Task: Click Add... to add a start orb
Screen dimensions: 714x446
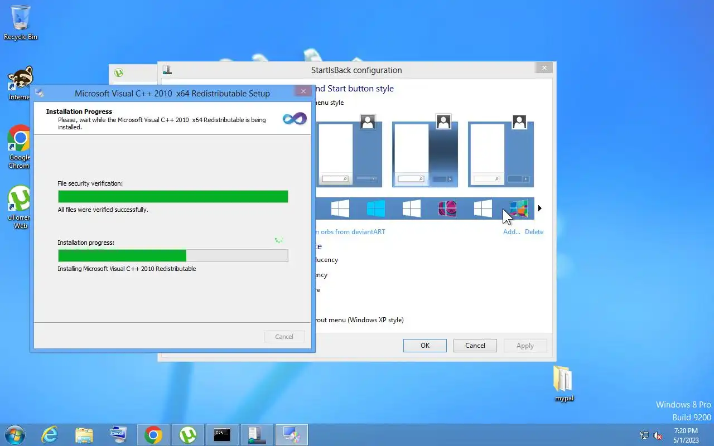Action: click(512, 232)
